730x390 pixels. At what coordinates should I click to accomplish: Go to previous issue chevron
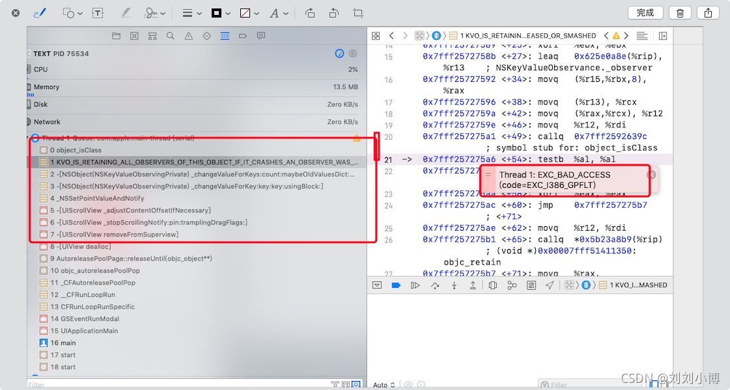[x=606, y=36]
